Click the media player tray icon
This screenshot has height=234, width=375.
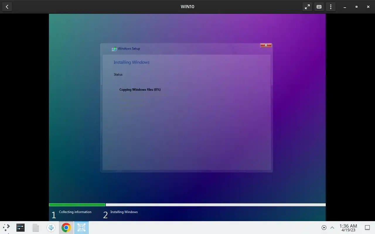[324, 228]
